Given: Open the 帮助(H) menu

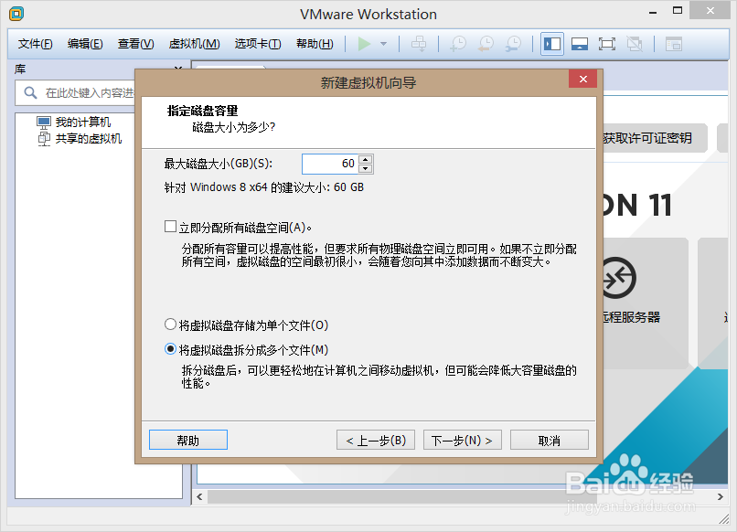Looking at the screenshot, I should pyautogui.click(x=315, y=44).
